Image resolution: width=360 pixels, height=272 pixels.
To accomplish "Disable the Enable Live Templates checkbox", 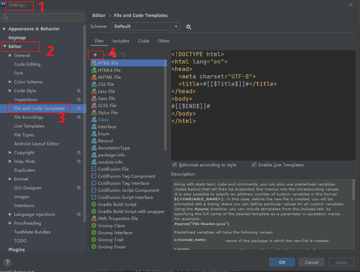I will [254, 165].
